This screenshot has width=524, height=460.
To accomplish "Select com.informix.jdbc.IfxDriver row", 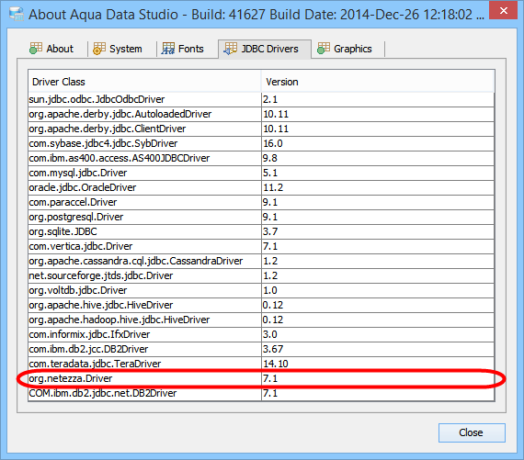I will [261, 334].
